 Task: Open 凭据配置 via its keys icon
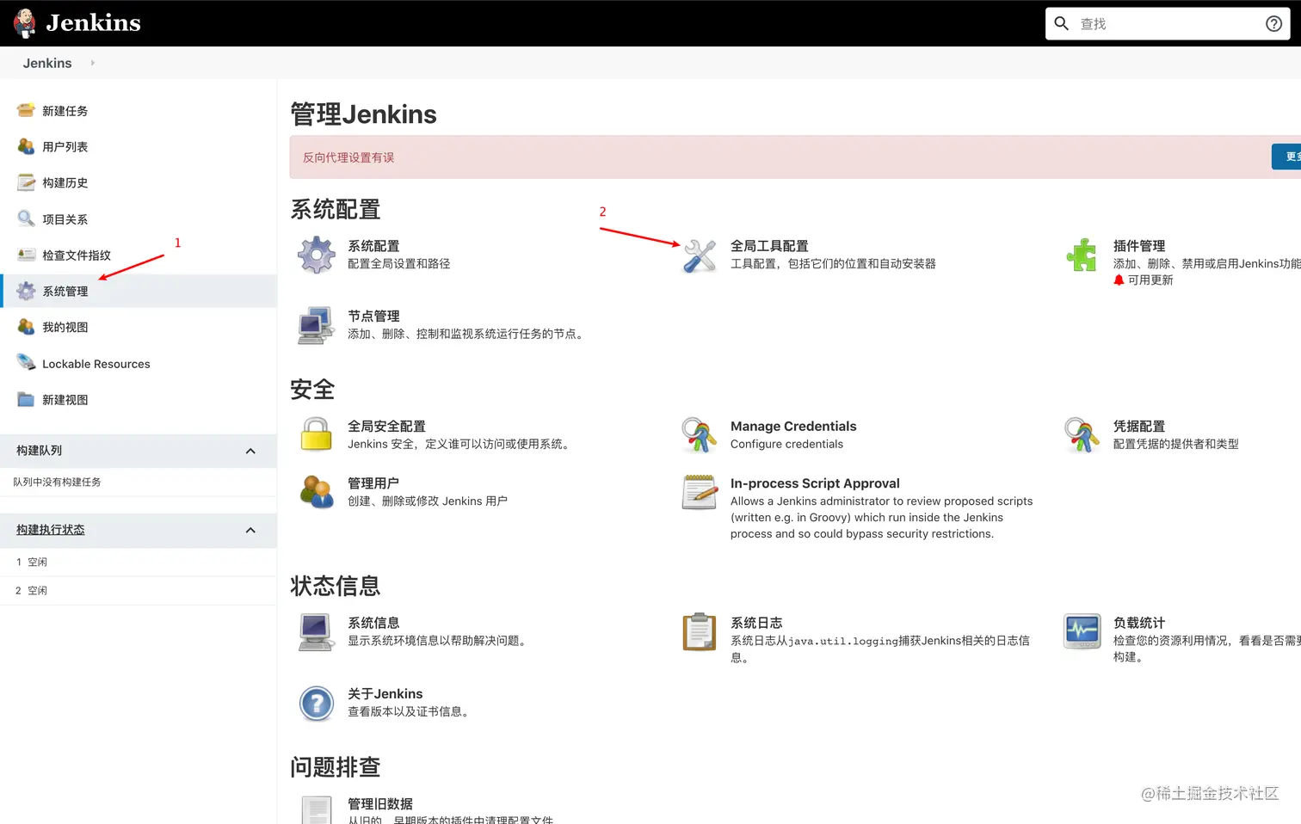(x=1082, y=434)
